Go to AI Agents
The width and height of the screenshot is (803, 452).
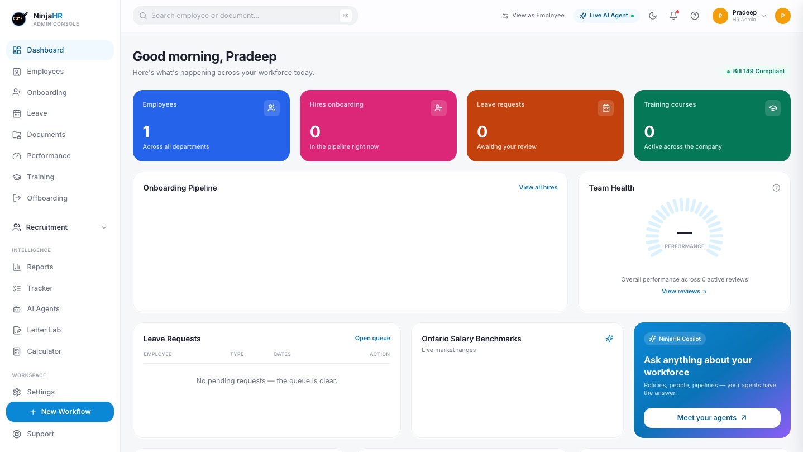tap(60, 309)
